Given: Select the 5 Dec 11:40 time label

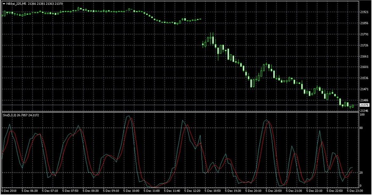Looking at the screenshot, I should pyautogui.click(x=172, y=191).
